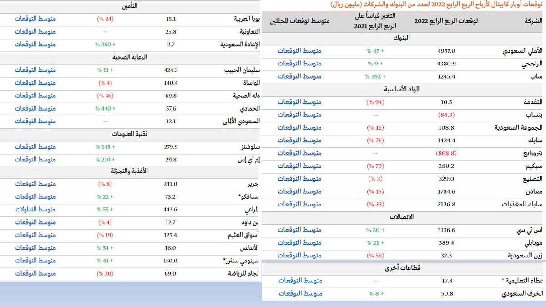Click the change value + 260 %

(106, 45)
